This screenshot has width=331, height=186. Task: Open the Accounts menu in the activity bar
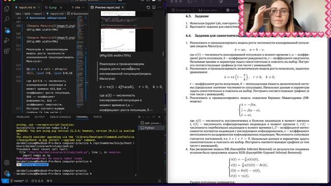pyautogui.click(x=7, y=163)
